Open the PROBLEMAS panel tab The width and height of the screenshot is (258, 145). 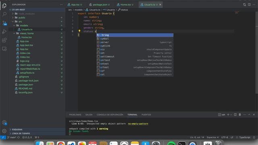(x=75, y=114)
